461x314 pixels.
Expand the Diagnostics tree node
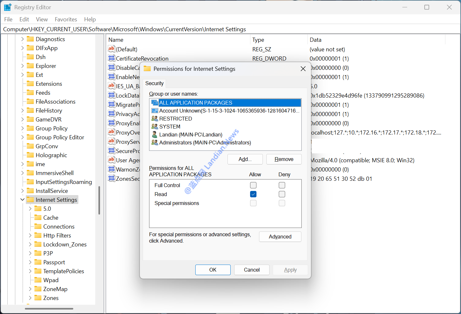click(22, 39)
